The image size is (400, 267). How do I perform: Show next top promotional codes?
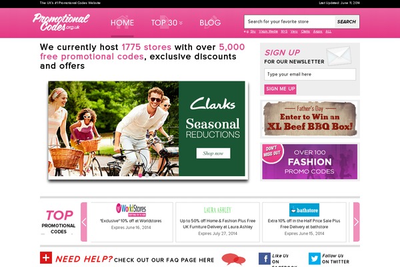357,222
